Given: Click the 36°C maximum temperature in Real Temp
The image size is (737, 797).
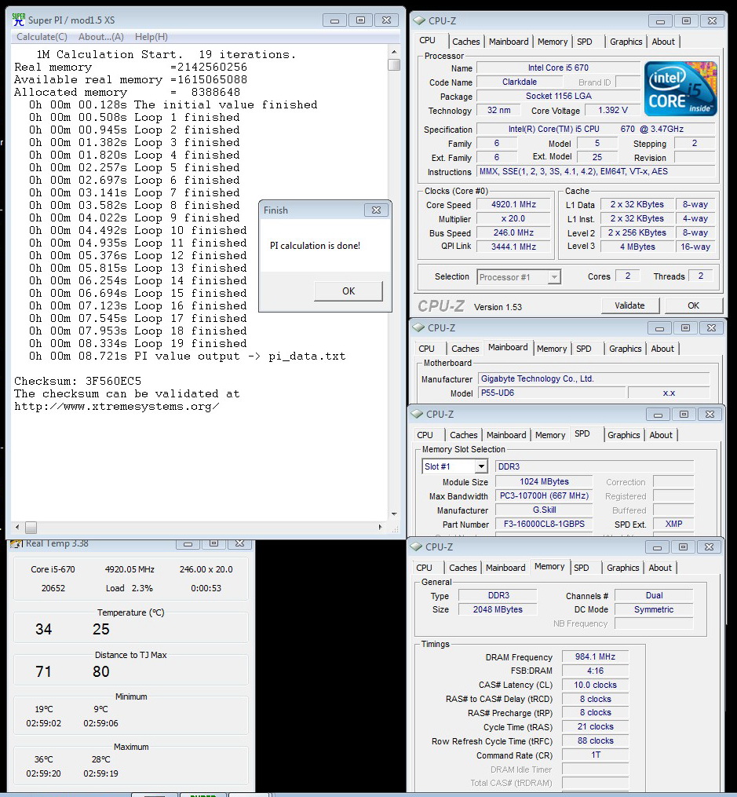Looking at the screenshot, I should tap(44, 759).
